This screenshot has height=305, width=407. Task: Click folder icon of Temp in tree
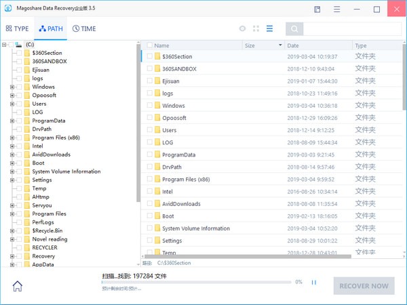(x=27, y=188)
